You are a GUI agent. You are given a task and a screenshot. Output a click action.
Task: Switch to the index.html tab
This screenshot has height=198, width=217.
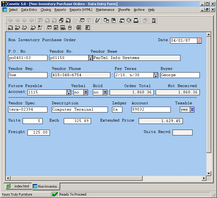tap(18, 186)
